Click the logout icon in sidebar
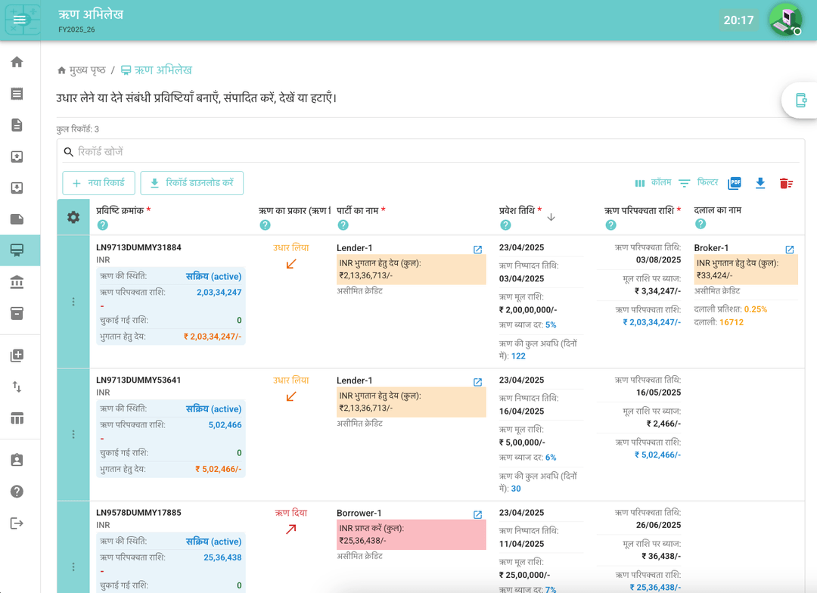Screen dimensions: 817x593 point(17,523)
